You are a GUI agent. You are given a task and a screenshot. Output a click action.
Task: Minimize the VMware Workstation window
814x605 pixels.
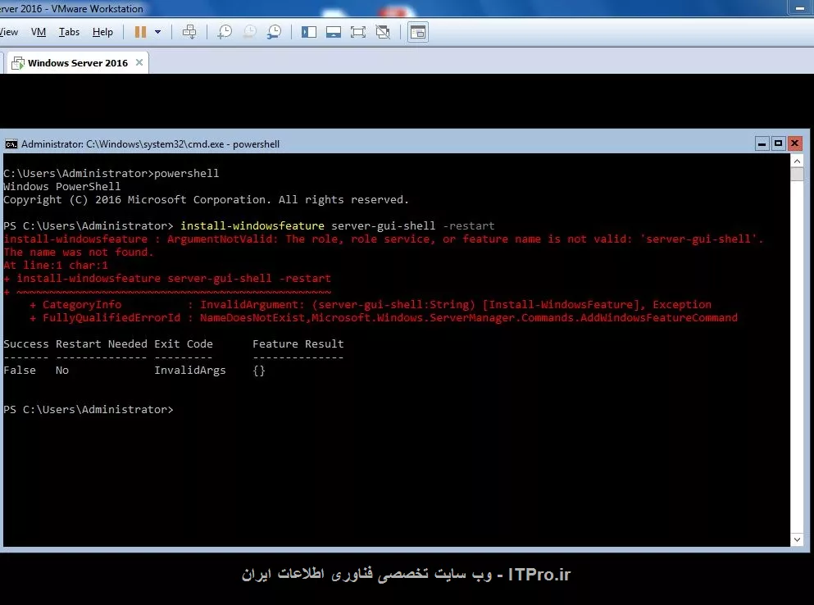tap(800, 8)
